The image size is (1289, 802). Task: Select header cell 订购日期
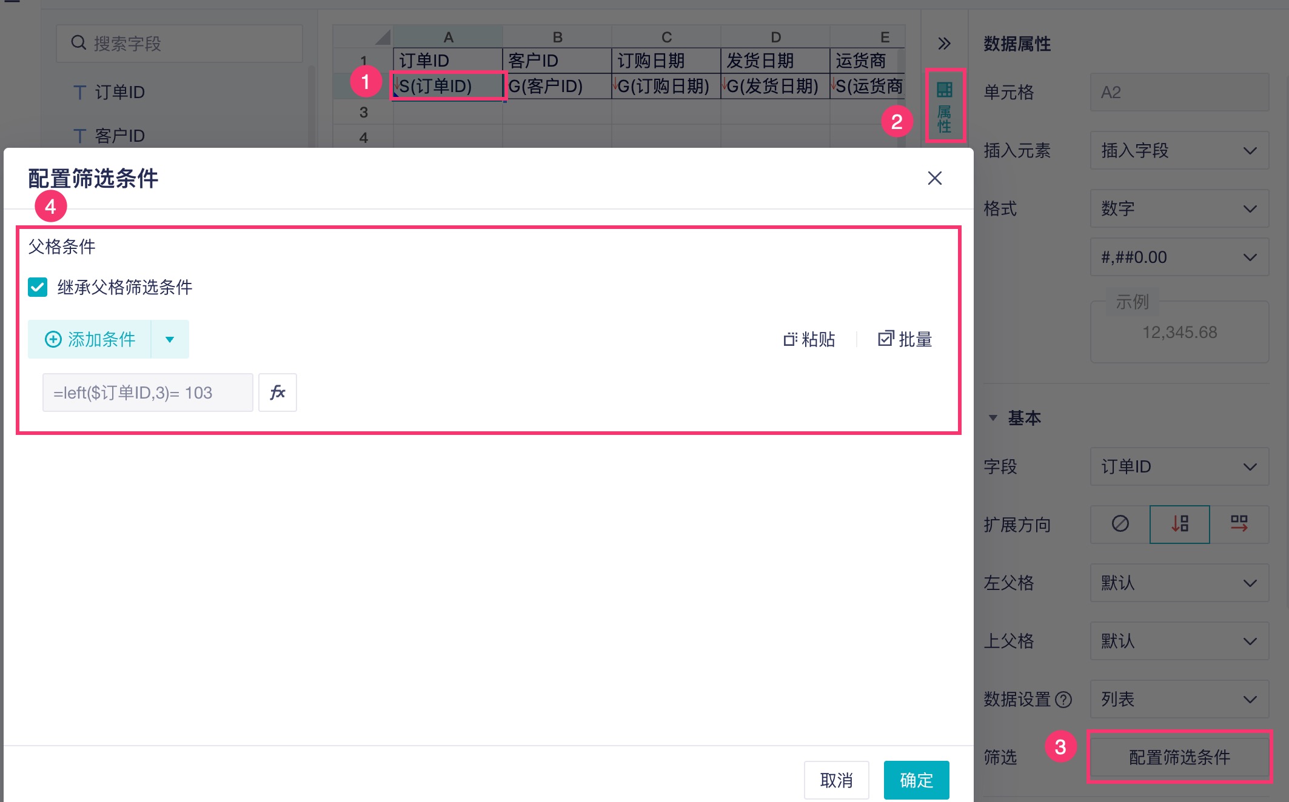(x=666, y=61)
